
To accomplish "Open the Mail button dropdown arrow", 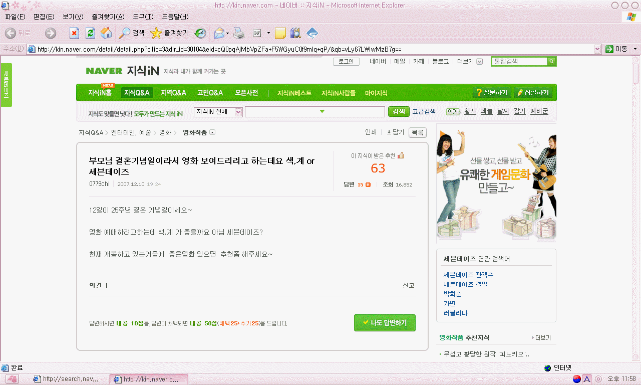I will [228, 33].
